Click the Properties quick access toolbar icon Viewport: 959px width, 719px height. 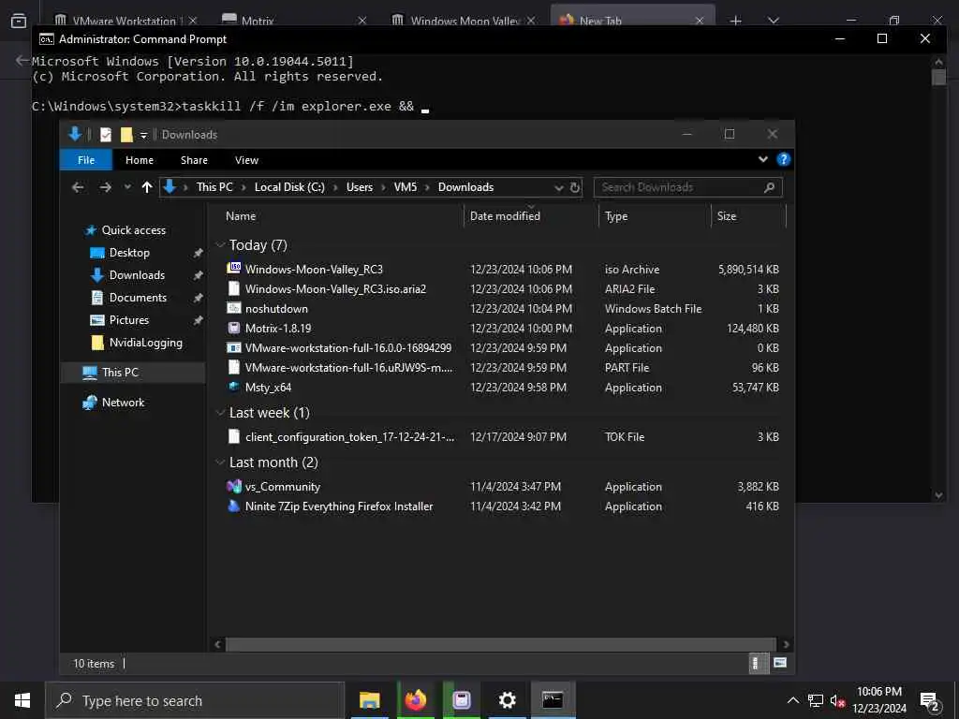(106, 135)
